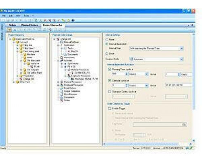The image size is (202, 162).
Task: Switch to the Orders tab
Action: click(12, 25)
